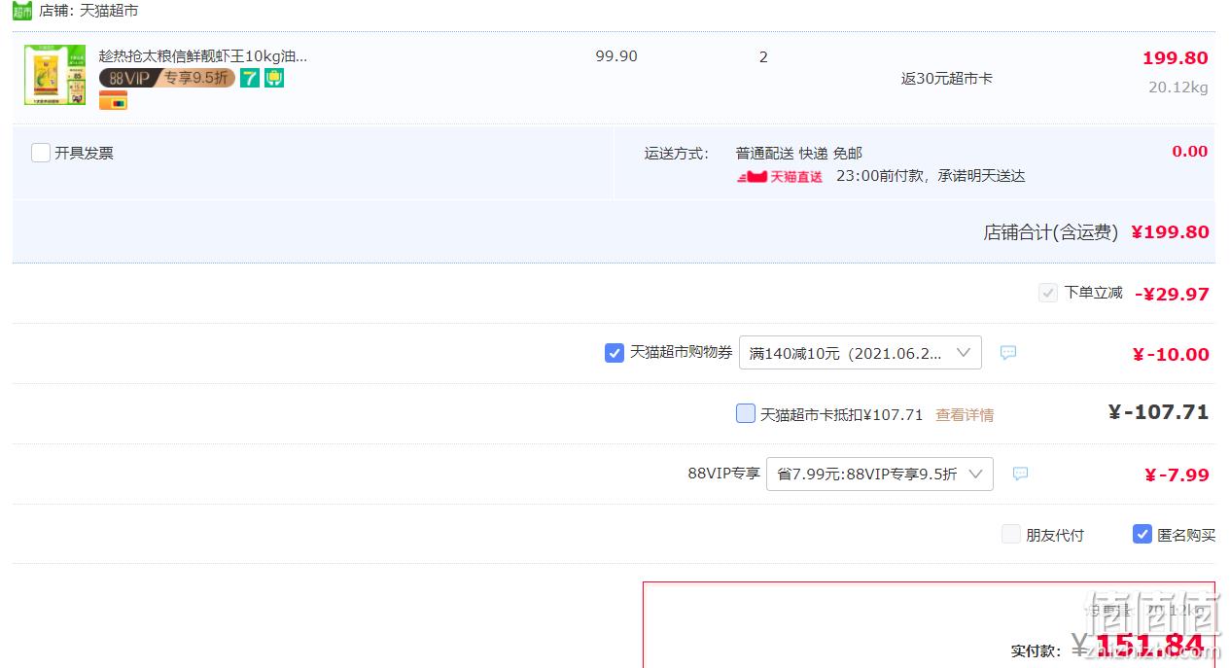Open the 趁热抢太粮信鲜靓虾王10kg product title
Viewport: 1230px width, 668px height.
pyautogui.click(x=203, y=56)
